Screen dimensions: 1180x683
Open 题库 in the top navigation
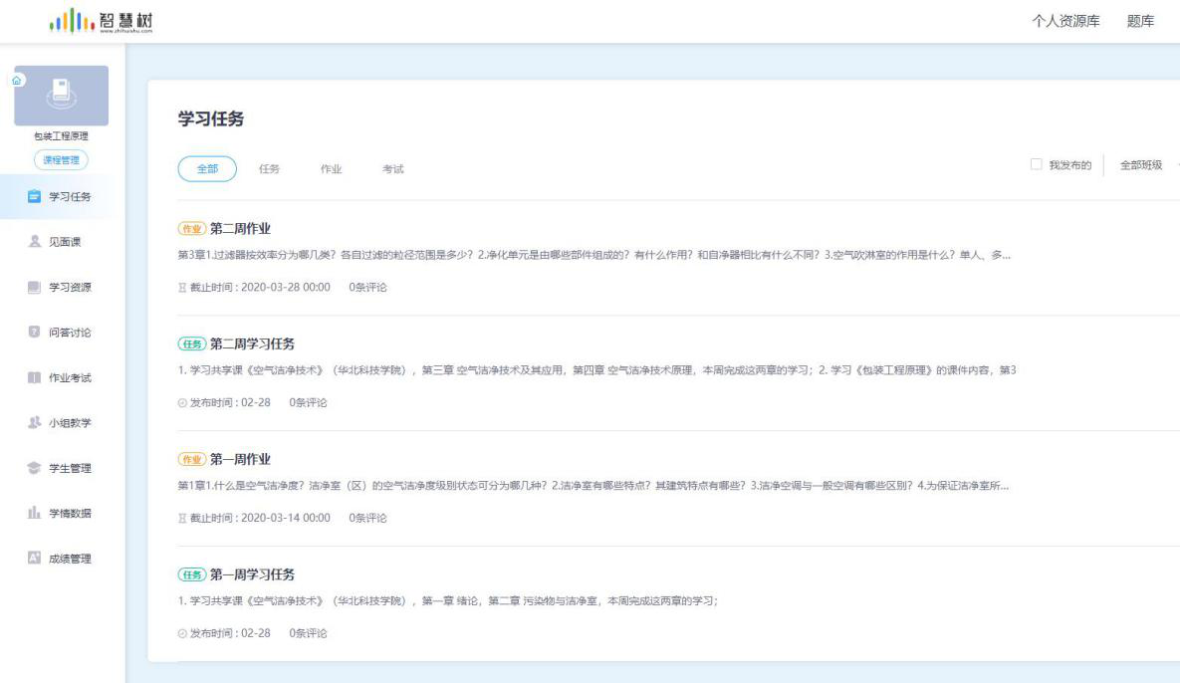[1140, 23]
